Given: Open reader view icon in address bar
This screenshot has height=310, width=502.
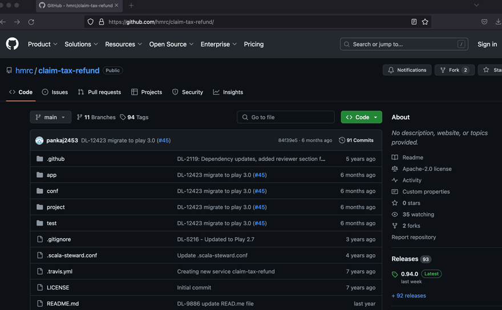Looking at the screenshot, I should [x=414, y=22].
